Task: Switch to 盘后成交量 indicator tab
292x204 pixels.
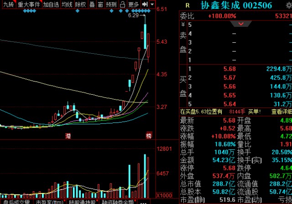Action: [x=16, y=202]
